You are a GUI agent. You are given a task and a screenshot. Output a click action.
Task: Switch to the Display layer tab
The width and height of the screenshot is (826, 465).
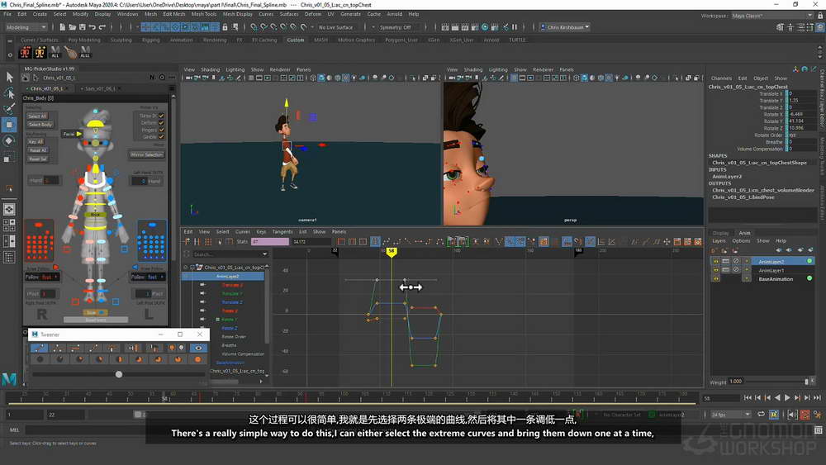point(720,233)
